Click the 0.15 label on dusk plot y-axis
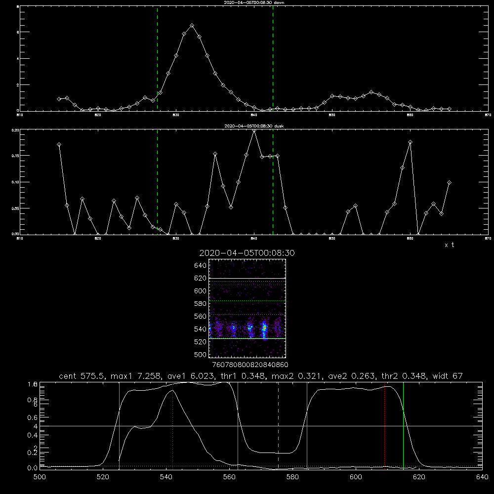This screenshot has height=494, width=494. pos(15,156)
